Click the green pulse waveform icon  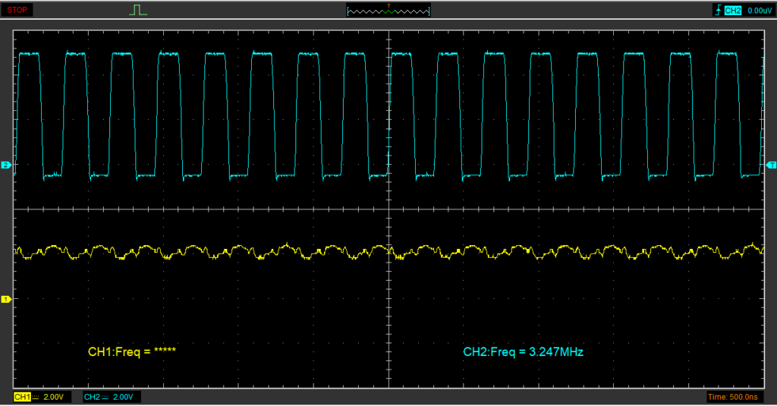137,11
